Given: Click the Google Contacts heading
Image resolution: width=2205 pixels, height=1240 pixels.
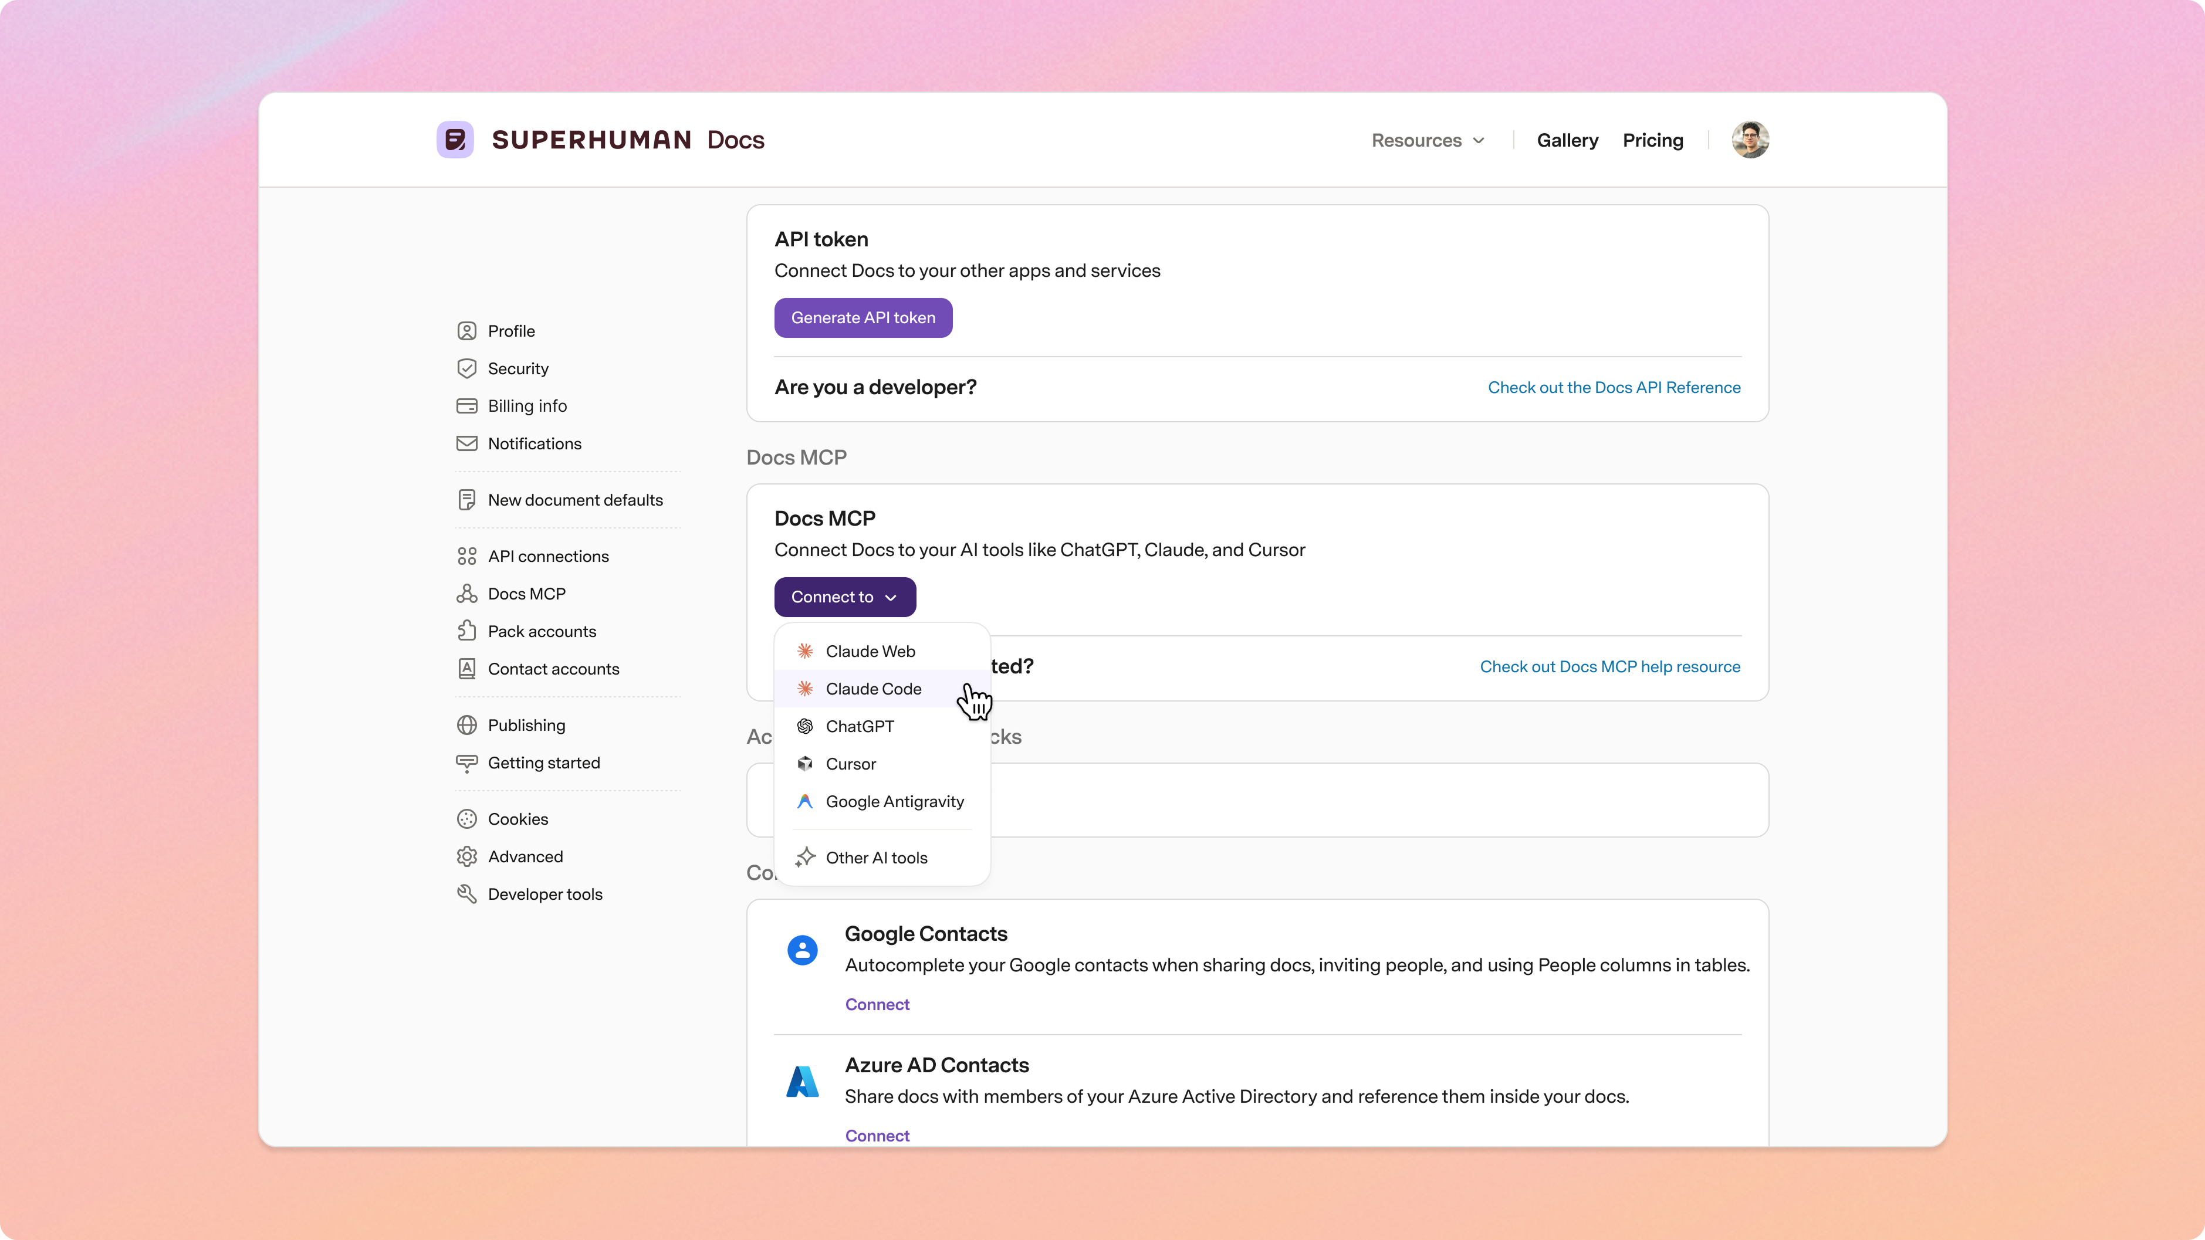Looking at the screenshot, I should point(926,934).
